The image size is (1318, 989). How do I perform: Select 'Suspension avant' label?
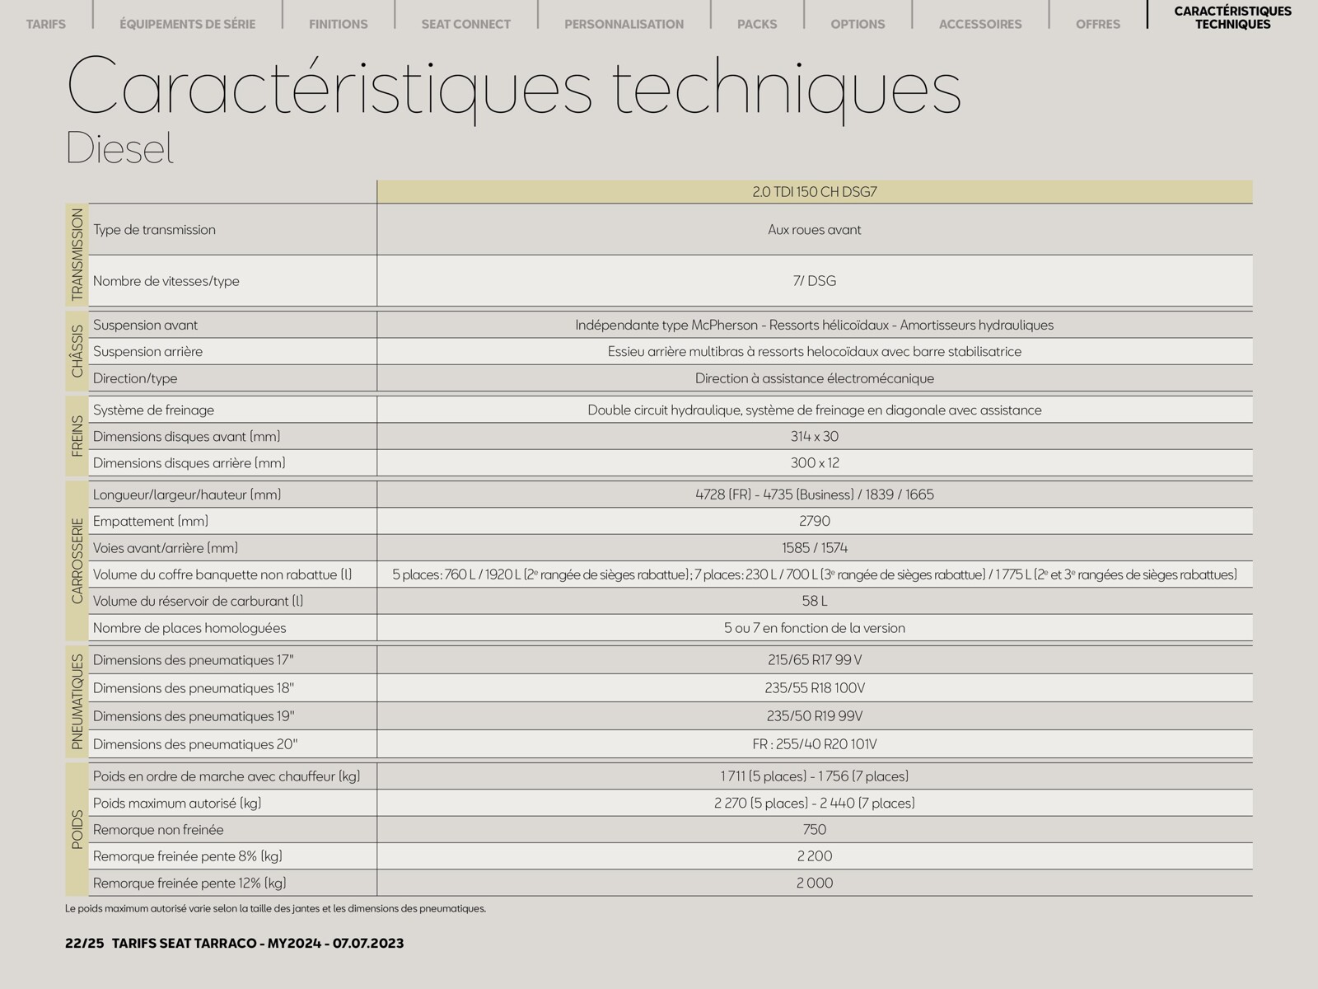click(x=145, y=325)
